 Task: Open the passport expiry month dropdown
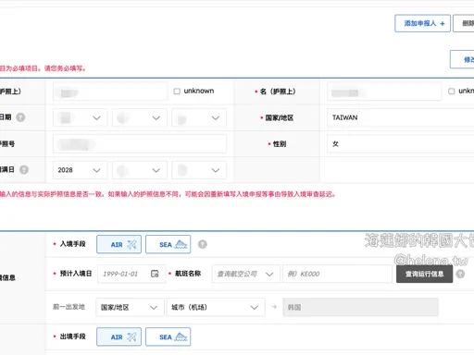click(140, 170)
